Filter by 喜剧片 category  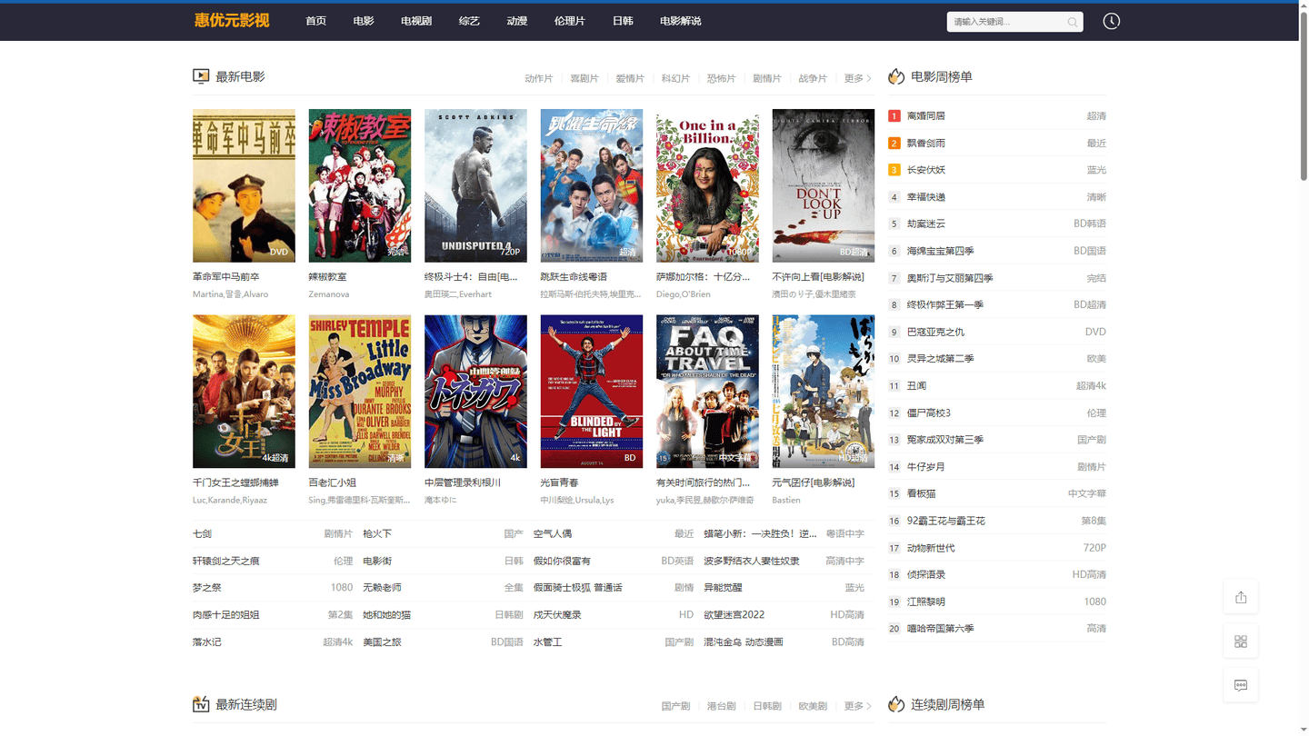tap(585, 79)
